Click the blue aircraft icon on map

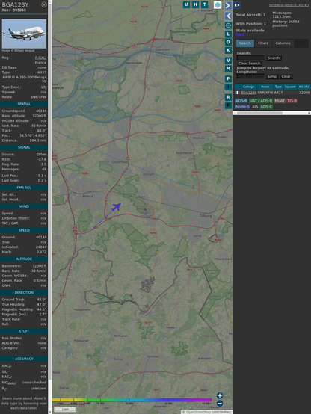[x=116, y=207]
